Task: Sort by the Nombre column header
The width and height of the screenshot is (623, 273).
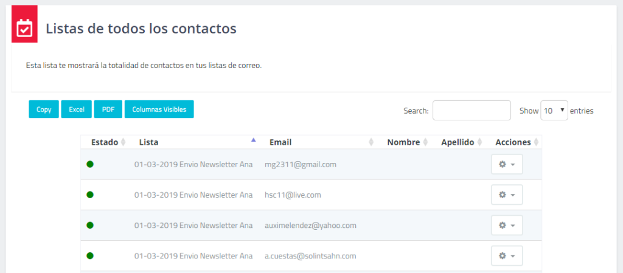Action: point(403,142)
